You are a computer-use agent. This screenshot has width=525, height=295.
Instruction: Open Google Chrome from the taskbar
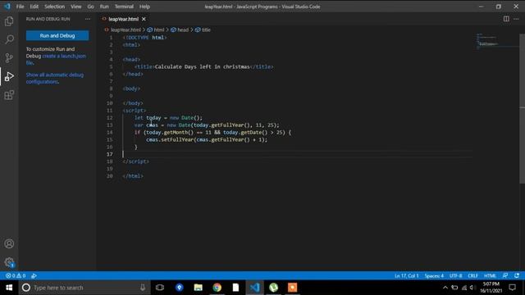coord(217,288)
